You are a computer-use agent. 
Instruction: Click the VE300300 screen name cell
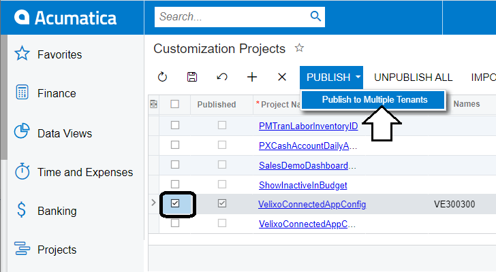pyautogui.click(x=454, y=204)
